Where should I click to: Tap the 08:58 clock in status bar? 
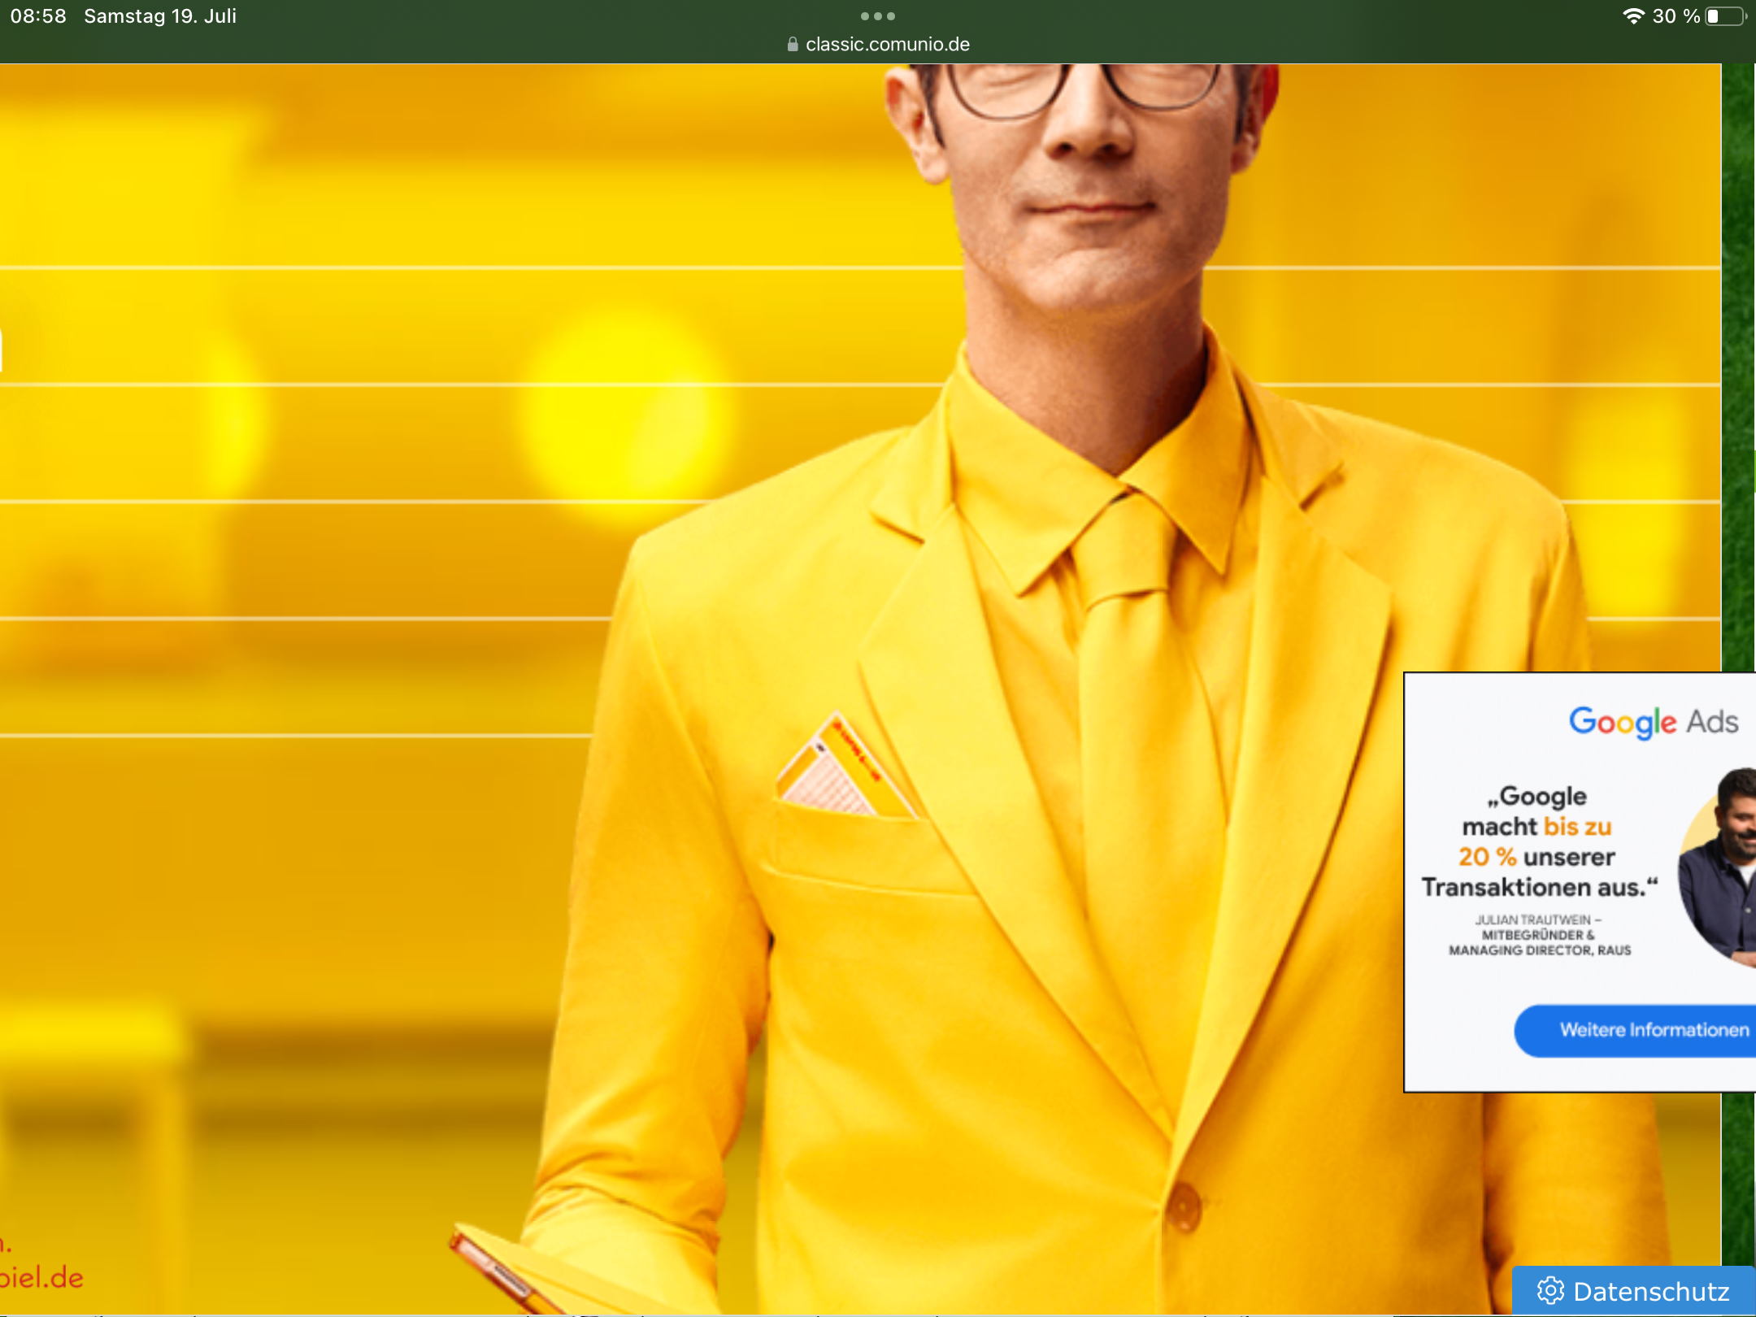tap(38, 16)
